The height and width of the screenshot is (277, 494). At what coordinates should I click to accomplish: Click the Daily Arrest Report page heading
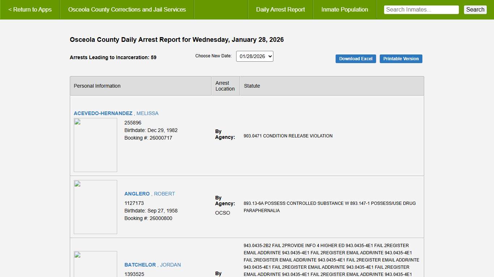176,40
